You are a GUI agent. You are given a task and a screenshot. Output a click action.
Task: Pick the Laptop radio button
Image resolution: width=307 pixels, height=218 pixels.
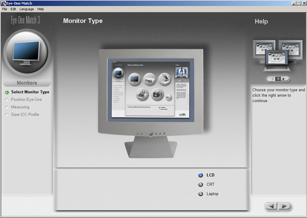(200, 194)
